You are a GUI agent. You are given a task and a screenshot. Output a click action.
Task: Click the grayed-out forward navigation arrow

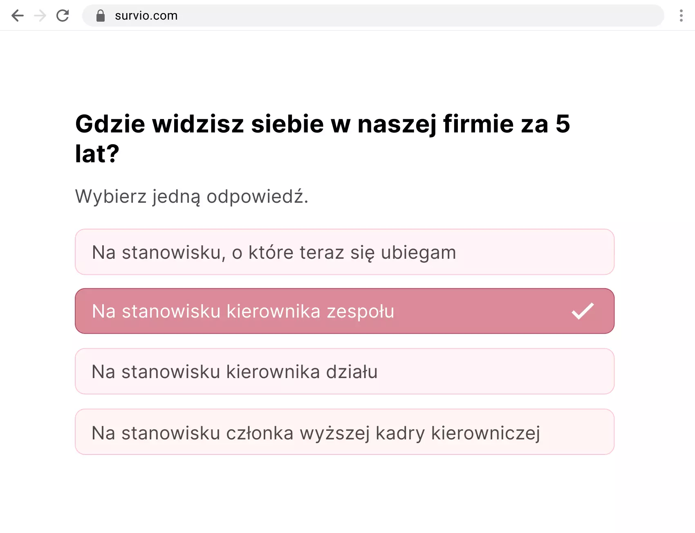pyautogui.click(x=40, y=16)
